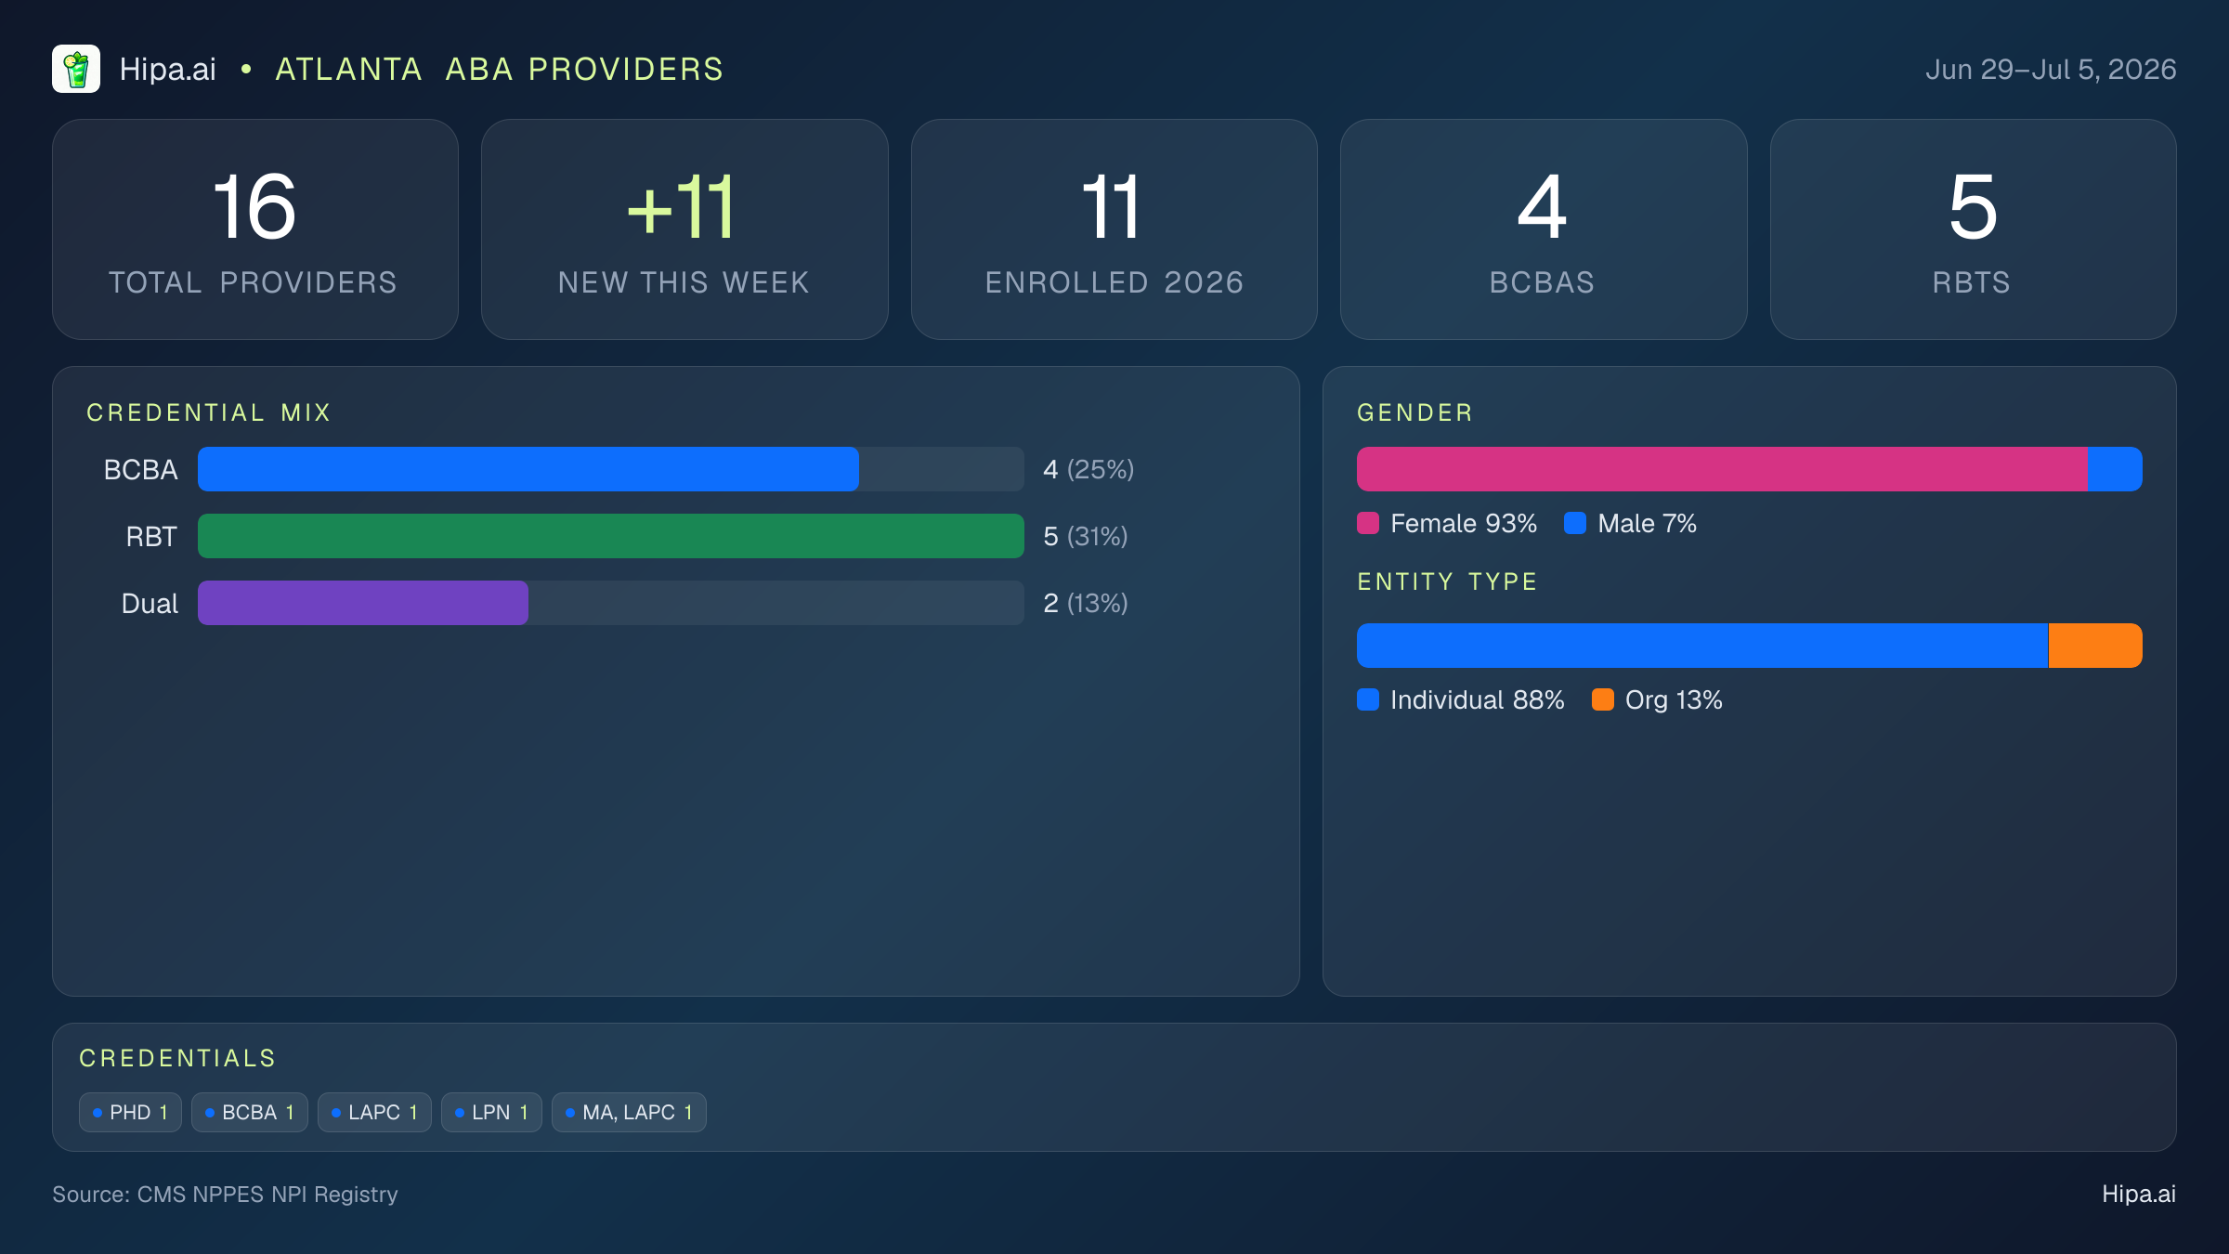Select the MA, LAPC 1 credential chip

click(629, 1113)
